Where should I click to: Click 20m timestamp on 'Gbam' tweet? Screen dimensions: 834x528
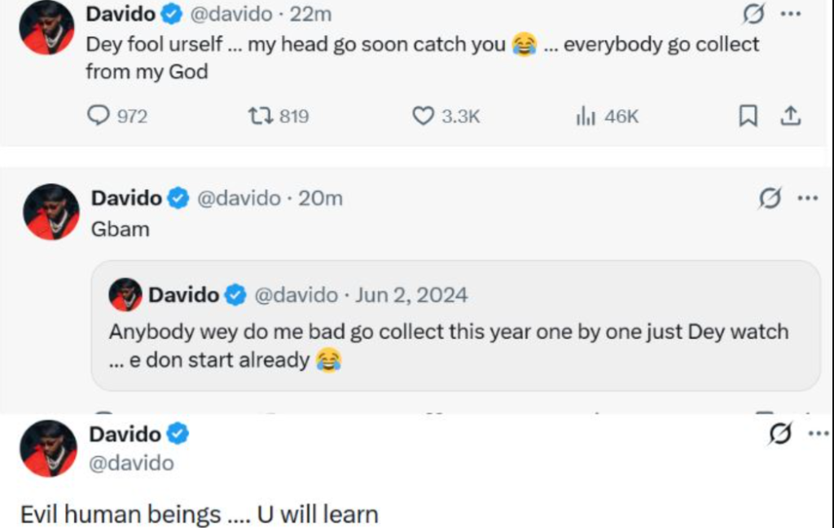tap(320, 198)
